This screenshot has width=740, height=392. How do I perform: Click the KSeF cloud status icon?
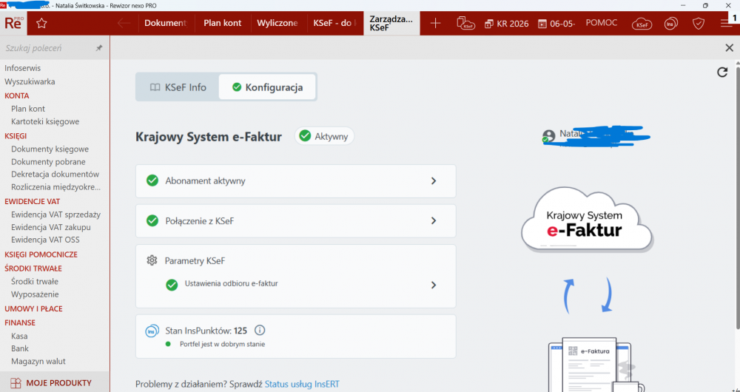click(642, 24)
